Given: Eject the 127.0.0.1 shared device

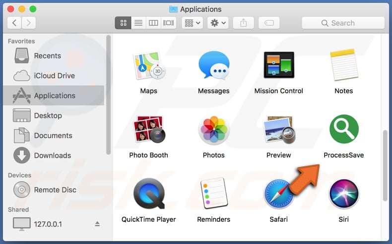Looking at the screenshot, I should (x=97, y=224).
